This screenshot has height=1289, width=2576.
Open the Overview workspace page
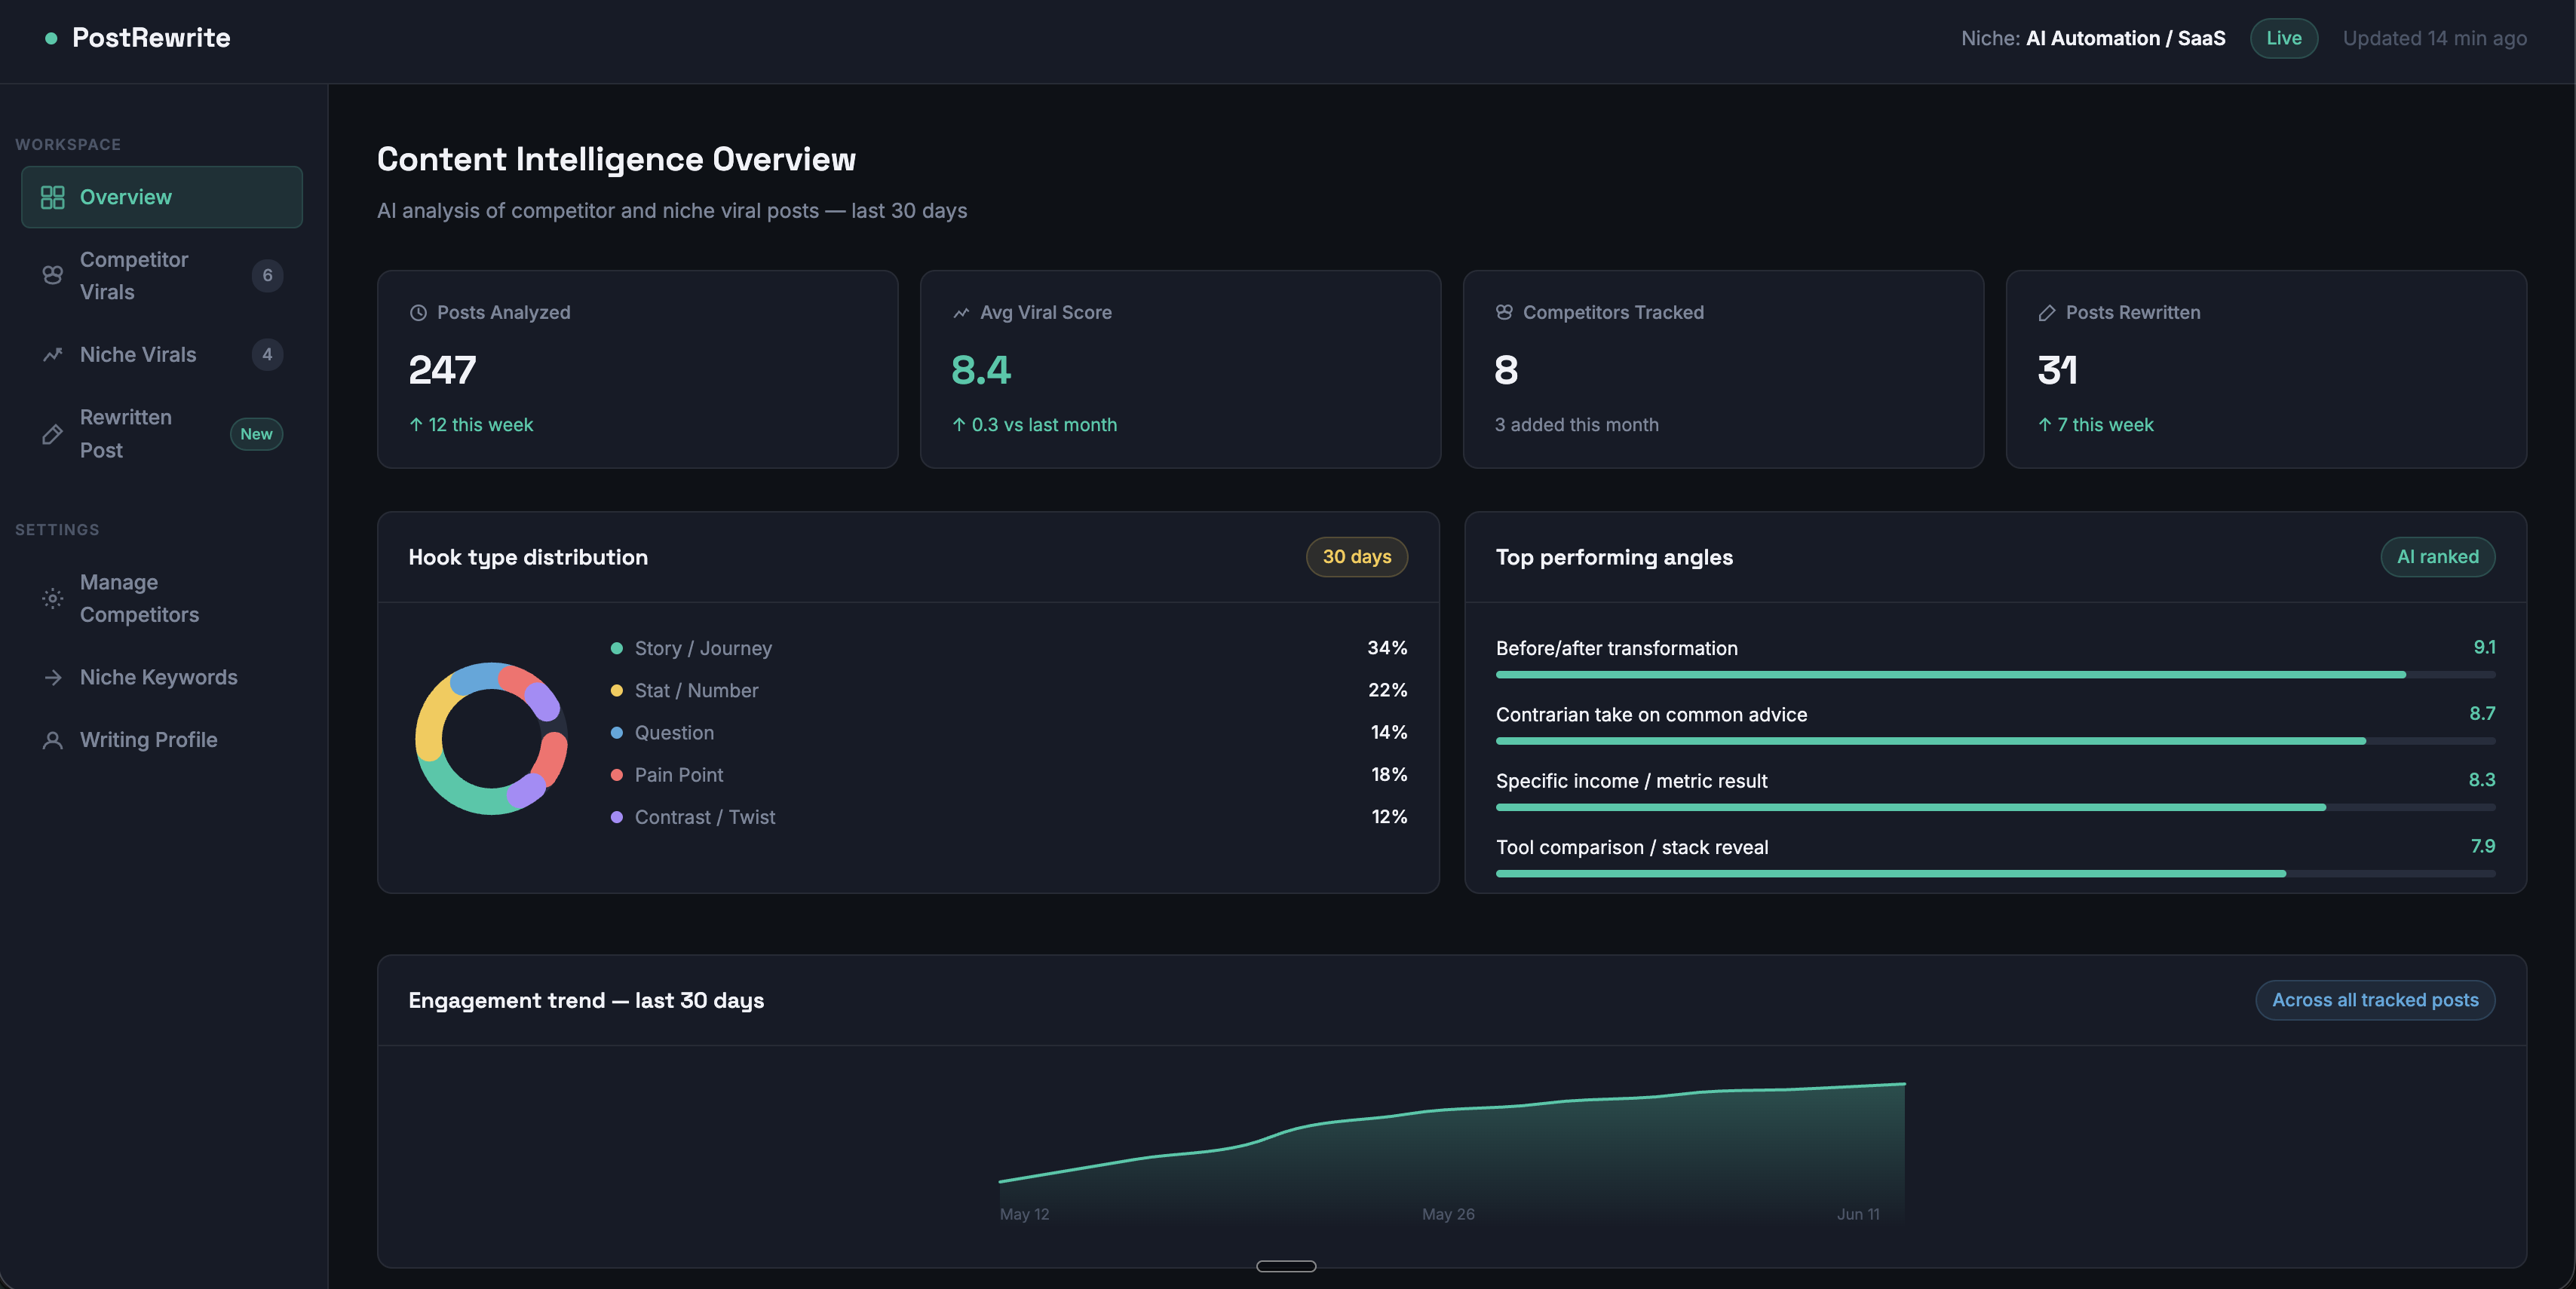click(x=162, y=197)
